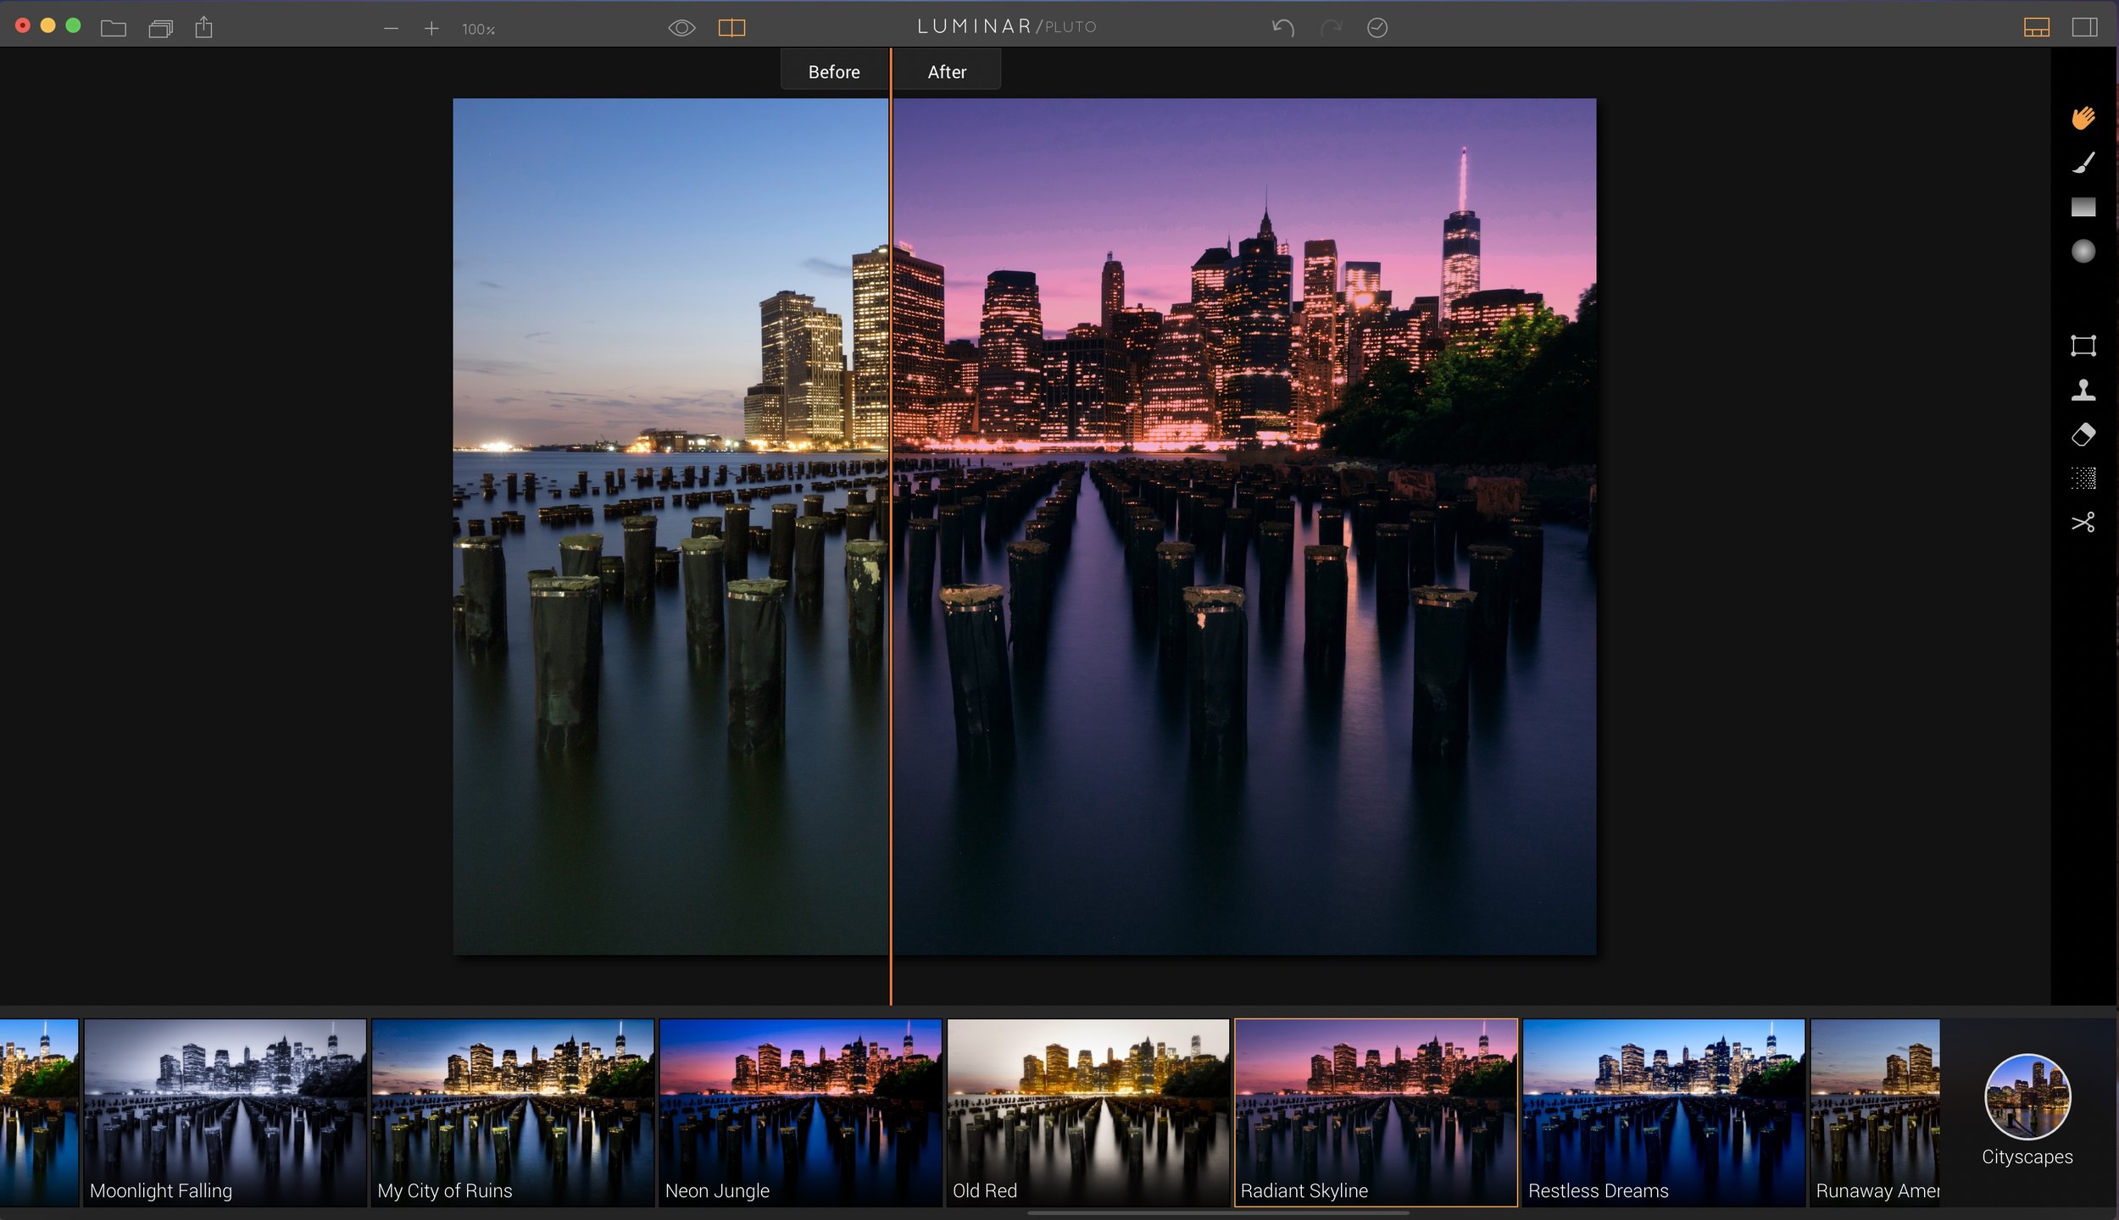Click the orange before/after divider line
Screen dimensions: 2119x1220
(x=891, y=525)
